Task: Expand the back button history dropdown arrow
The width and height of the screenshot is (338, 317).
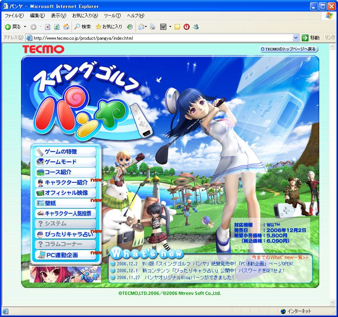Action: pyautogui.click(x=25, y=27)
